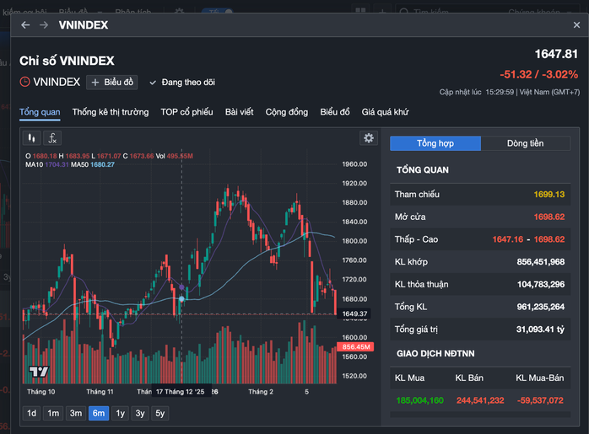Open the 'TOP cổ phiếu' tab
Viewport: 589px width, 434px height.
(x=186, y=112)
